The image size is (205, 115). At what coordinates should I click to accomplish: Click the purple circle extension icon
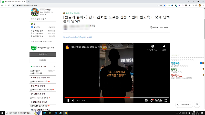click(x=182, y=5)
